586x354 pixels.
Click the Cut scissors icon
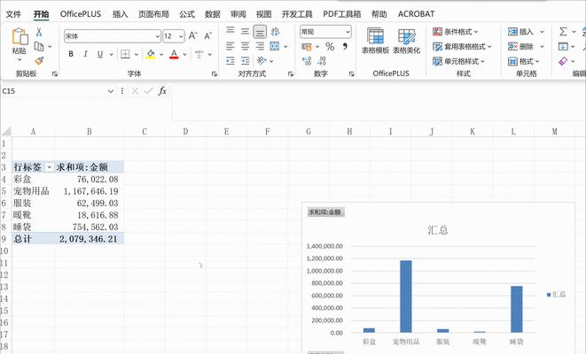point(39,32)
